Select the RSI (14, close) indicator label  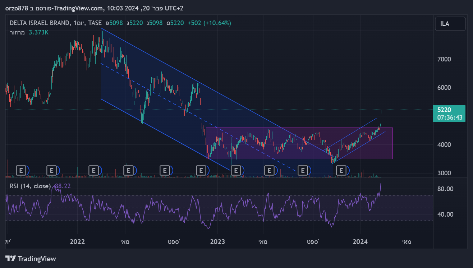30,186
